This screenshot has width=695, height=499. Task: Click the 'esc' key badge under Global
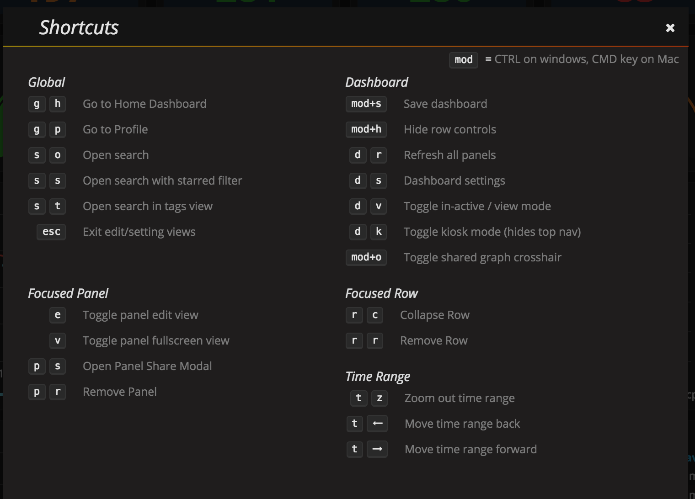pos(51,232)
